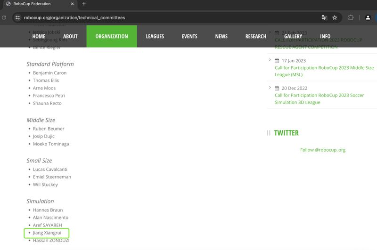
Task: Expand the 20 Dec 2022 news chevron
Action: [270, 88]
